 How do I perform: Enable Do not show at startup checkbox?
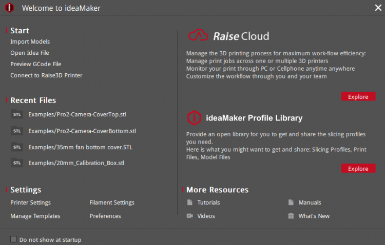pyautogui.click(x=13, y=239)
